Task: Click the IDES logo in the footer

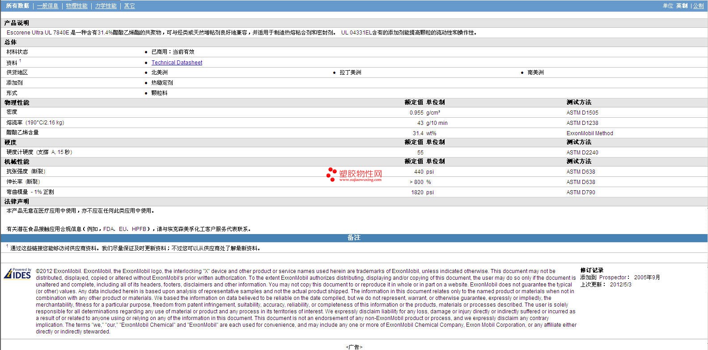Action: point(17,273)
